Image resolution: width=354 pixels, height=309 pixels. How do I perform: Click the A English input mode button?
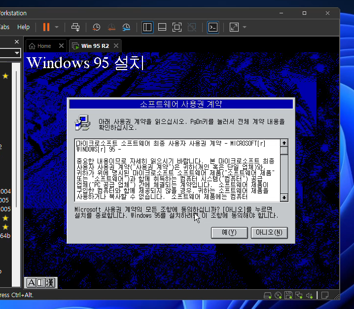[x=32, y=283]
